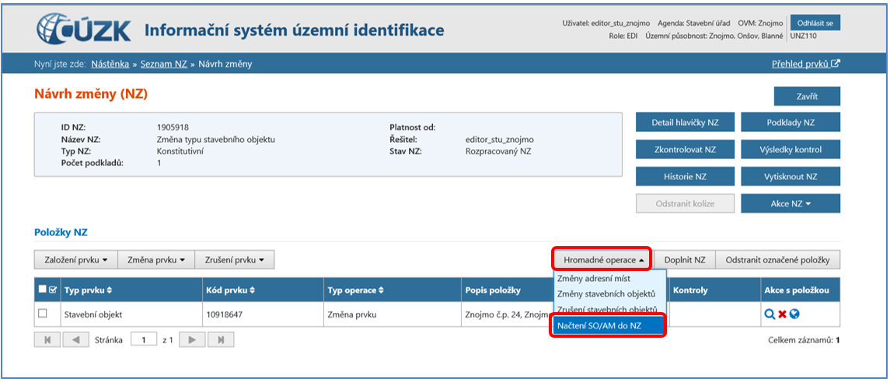Click the Odhlásit se button

(x=815, y=23)
